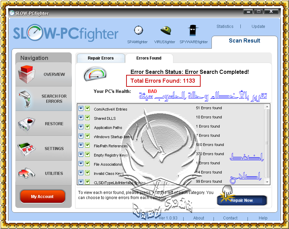
Task: Click the '580 Errors found' text
Action: click(210, 145)
